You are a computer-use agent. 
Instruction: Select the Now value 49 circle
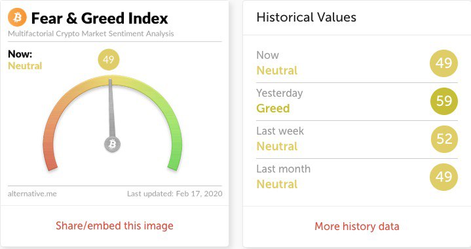(443, 63)
